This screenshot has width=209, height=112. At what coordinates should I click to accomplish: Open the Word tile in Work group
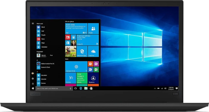pos(90,70)
